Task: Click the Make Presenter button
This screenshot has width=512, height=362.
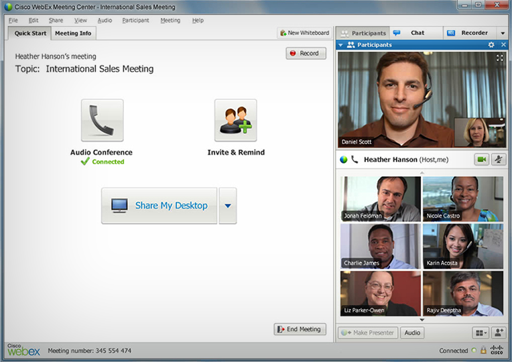Action: pos(368,333)
